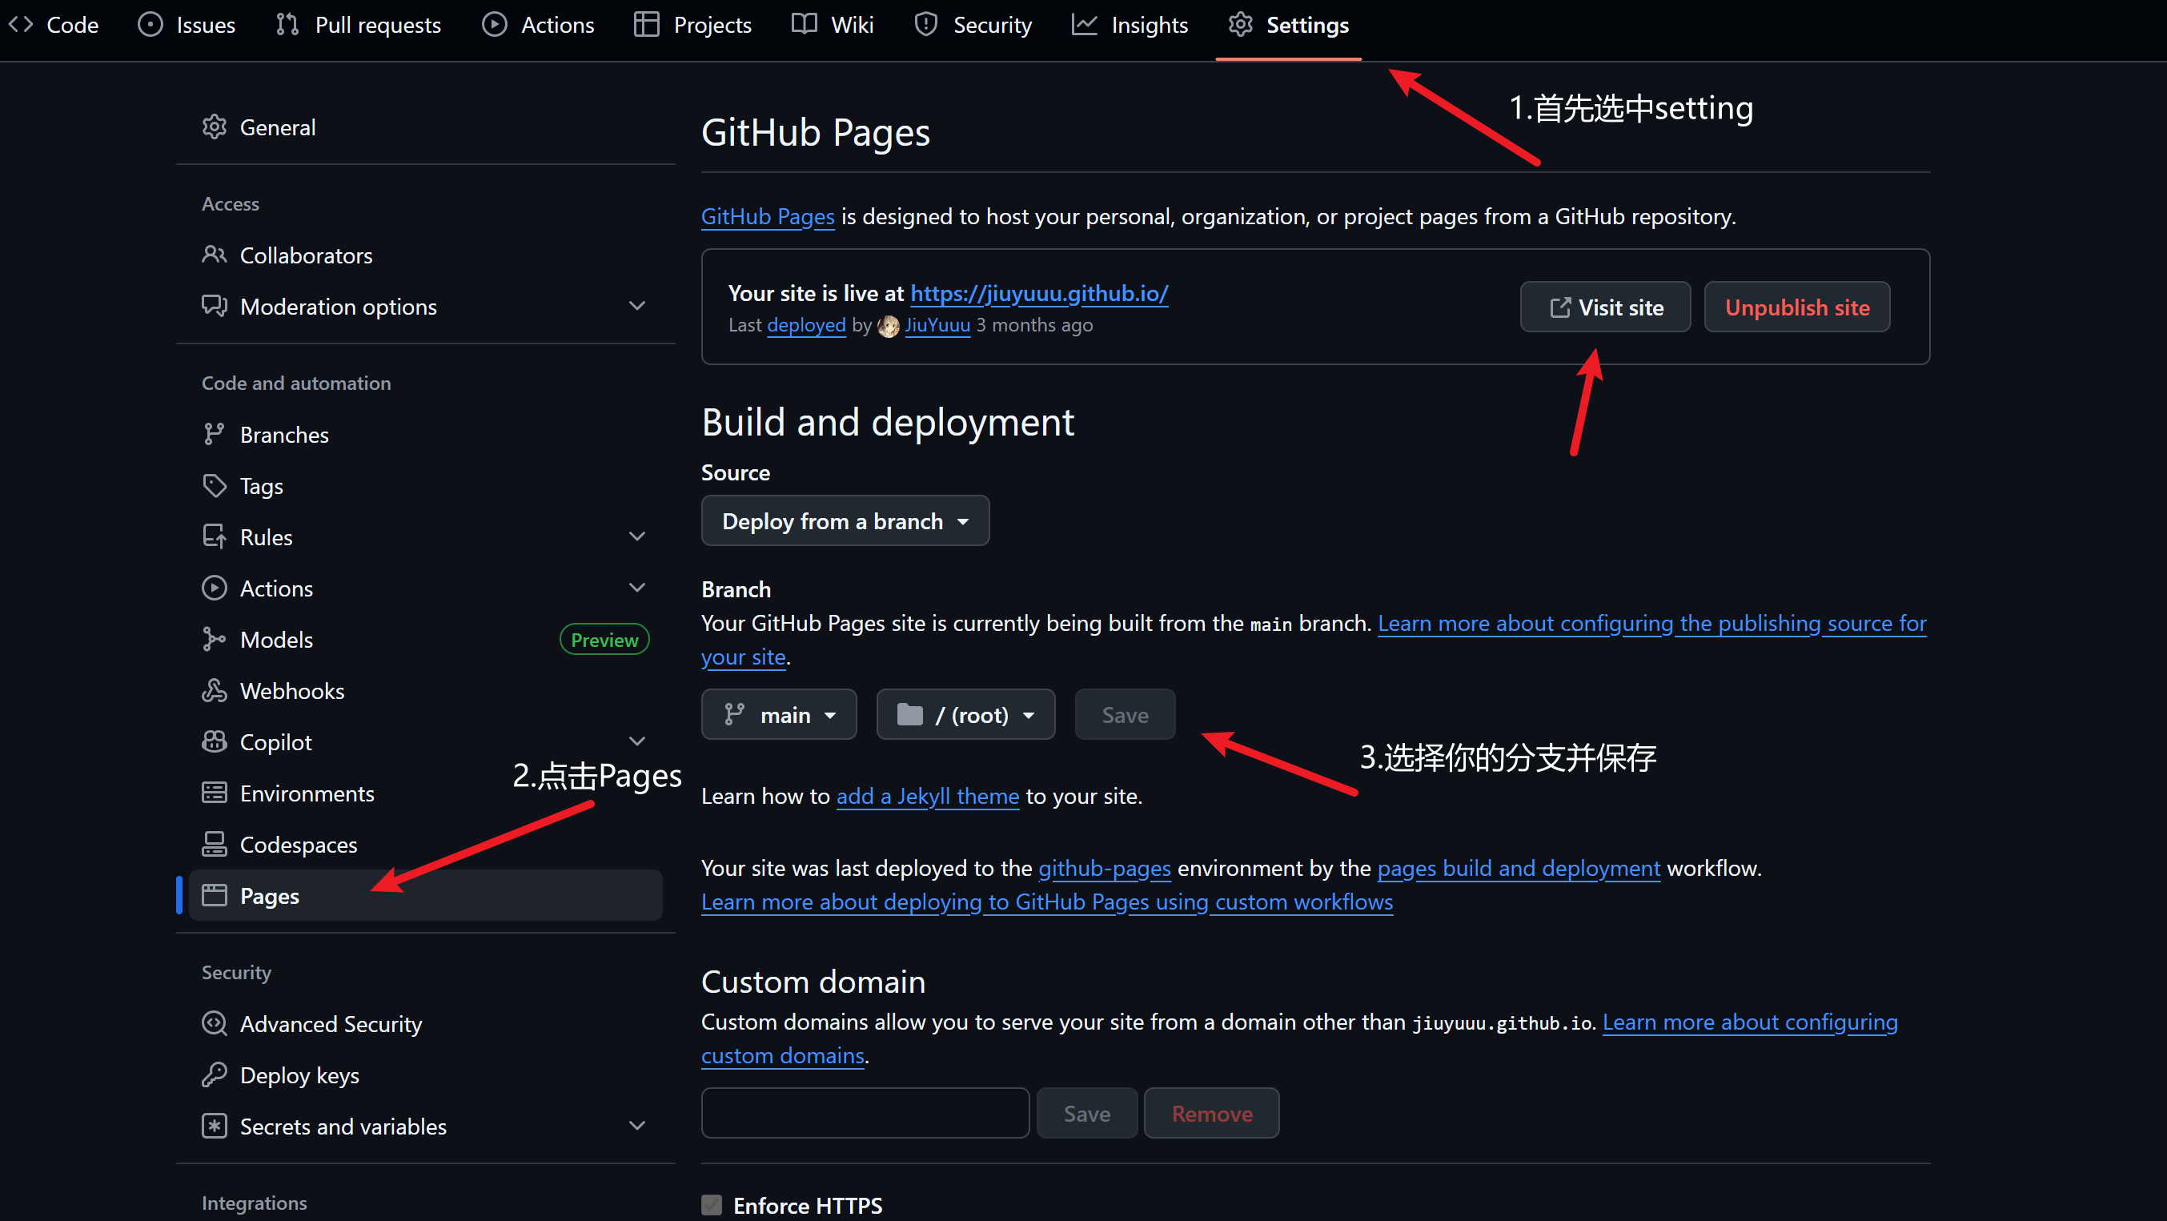Click the custom domain Remove button
Image resolution: width=2167 pixels, height=1221 pixels.
tap(1211, 1113)
